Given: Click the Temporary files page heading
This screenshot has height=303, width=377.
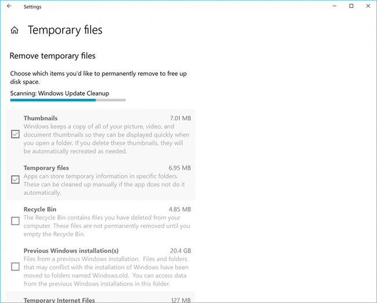Looking at the screenshot, I should [65, 30].
